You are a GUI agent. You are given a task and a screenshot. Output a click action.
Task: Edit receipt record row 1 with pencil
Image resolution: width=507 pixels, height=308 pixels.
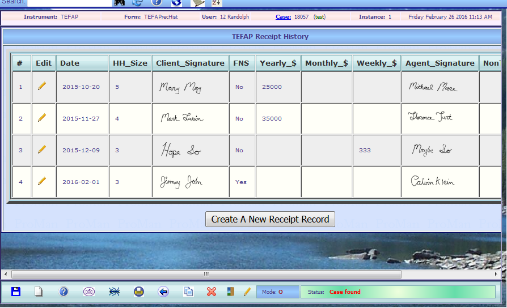point(43,87)
